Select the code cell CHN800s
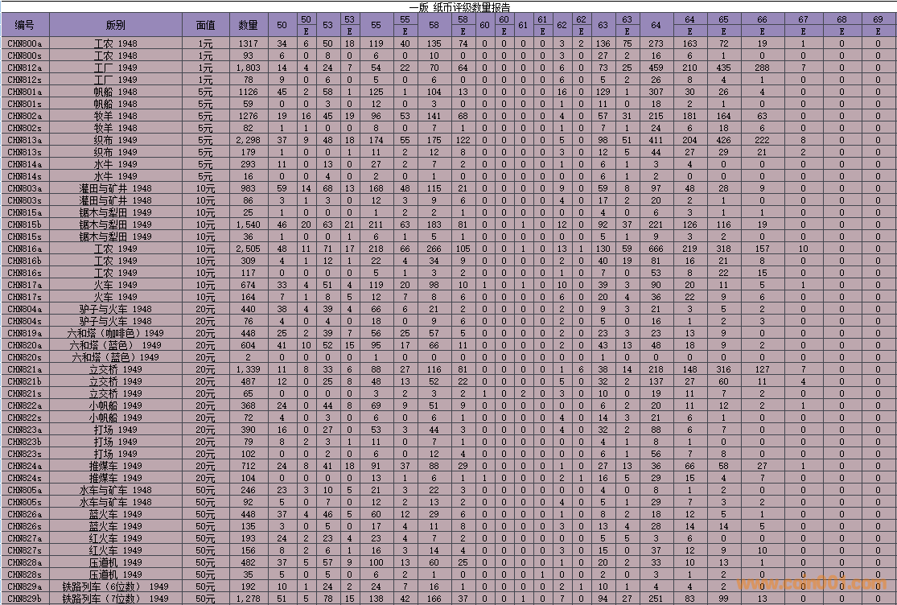Image resolution: width=897 pixels, height=605 pixels. [x=25, y=56]
